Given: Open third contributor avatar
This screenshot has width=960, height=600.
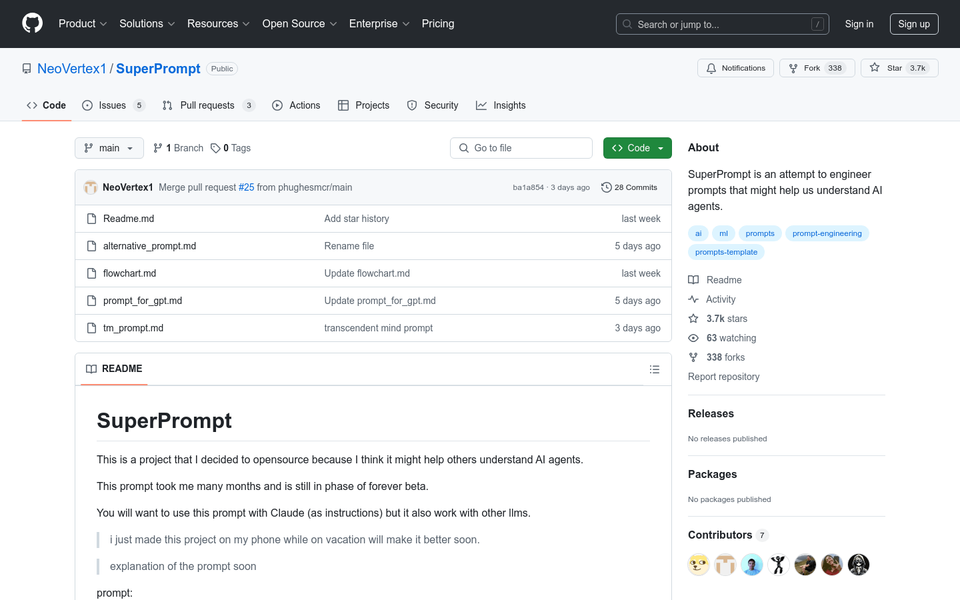Looking at the screenshot, I should [752, 565].
